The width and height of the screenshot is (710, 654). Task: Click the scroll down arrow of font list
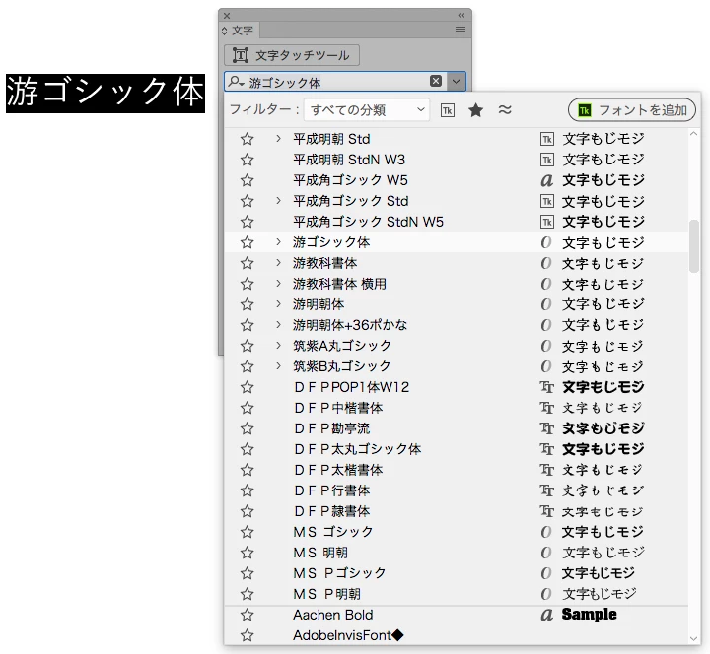tap(693, 638)
